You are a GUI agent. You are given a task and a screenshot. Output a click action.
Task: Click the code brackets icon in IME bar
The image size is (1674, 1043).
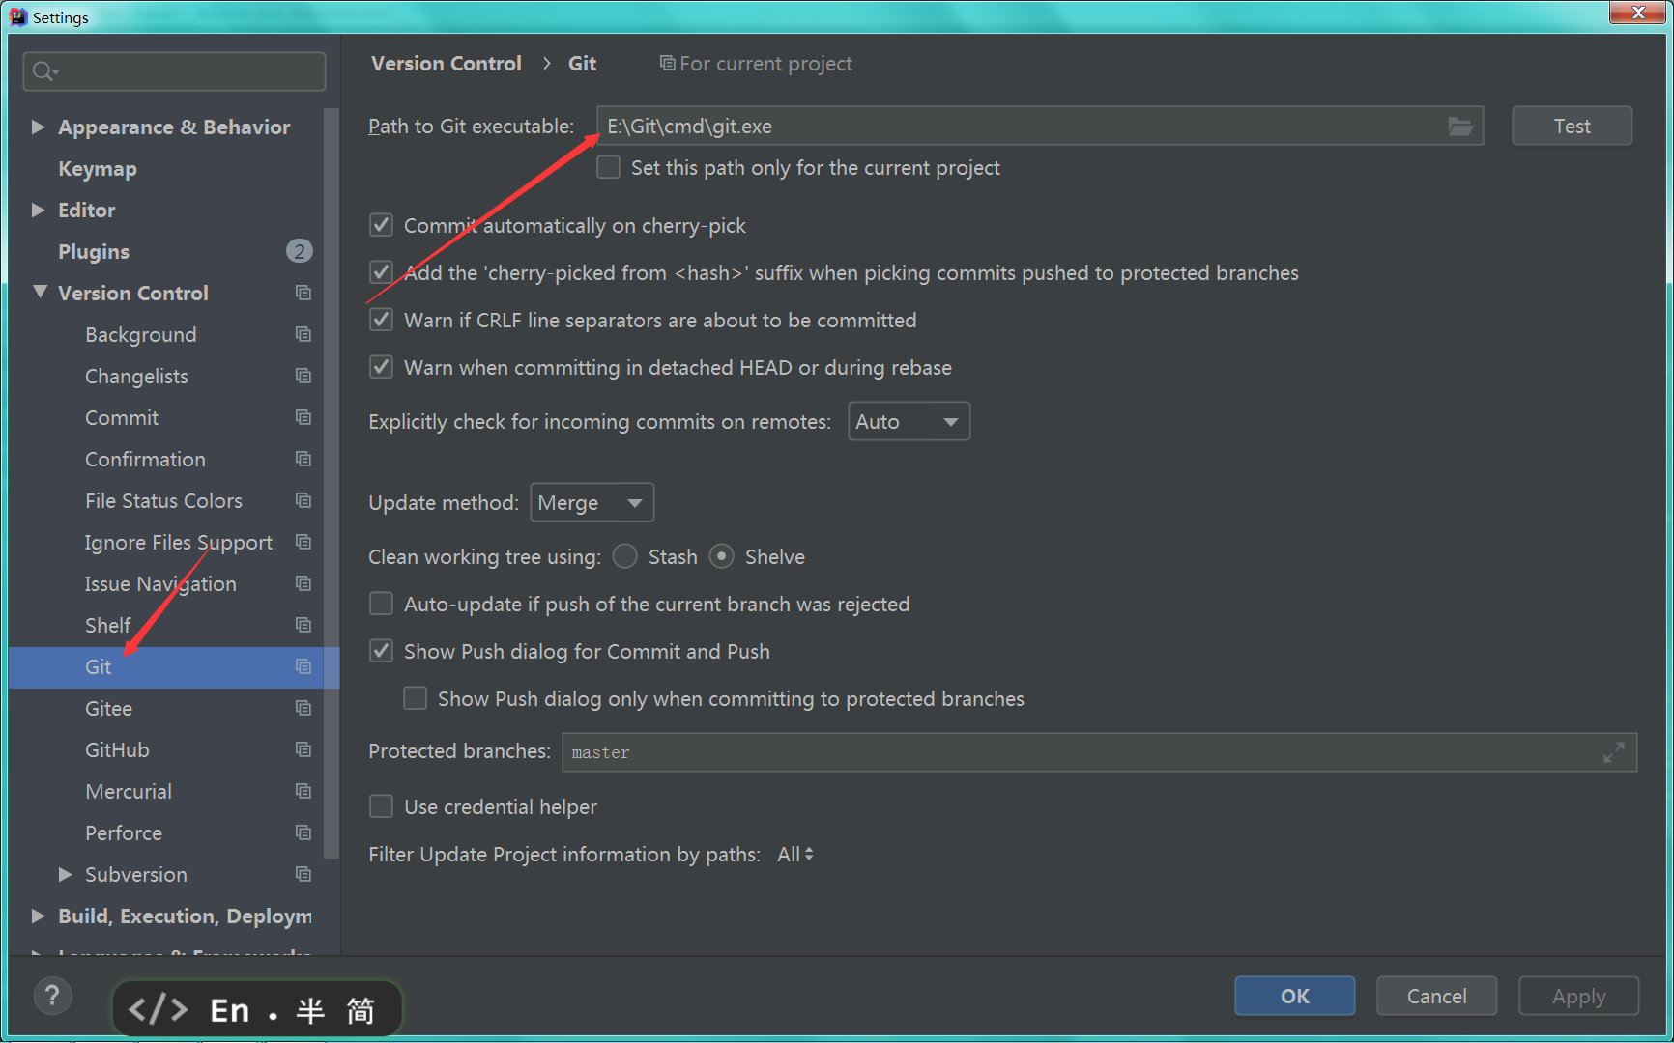pos(158,1010)
